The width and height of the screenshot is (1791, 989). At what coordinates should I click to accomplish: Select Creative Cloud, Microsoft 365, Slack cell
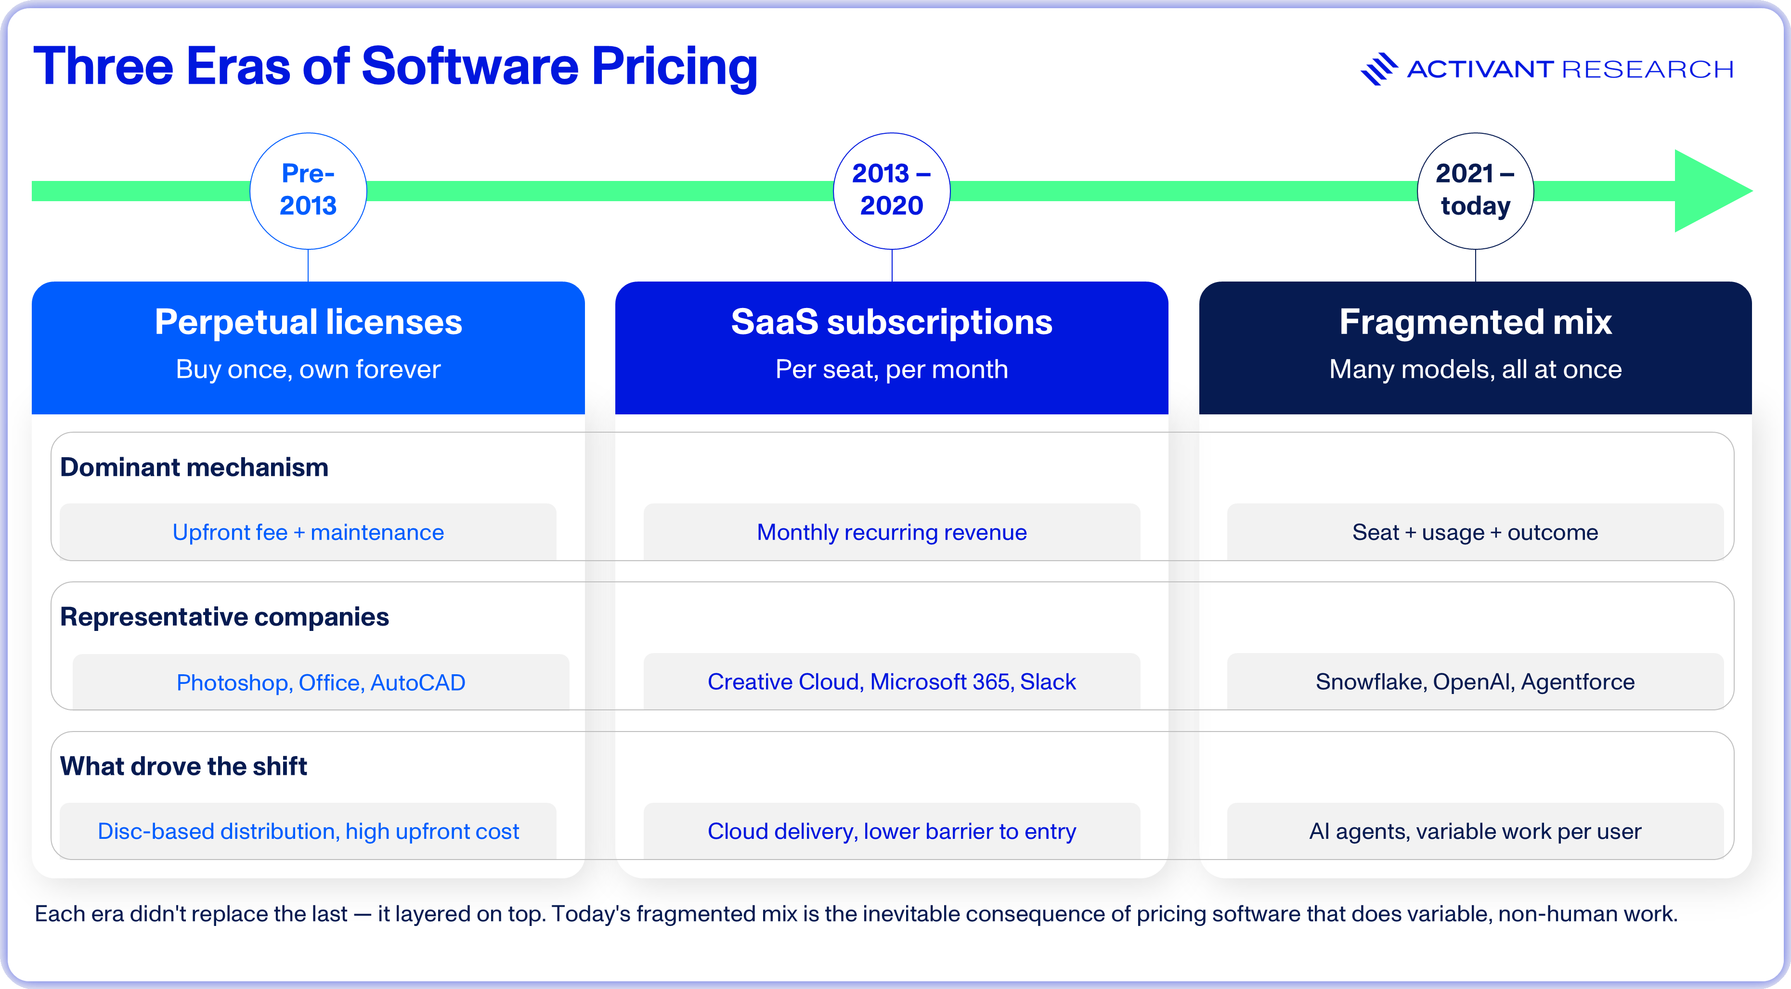pos(891,681)
